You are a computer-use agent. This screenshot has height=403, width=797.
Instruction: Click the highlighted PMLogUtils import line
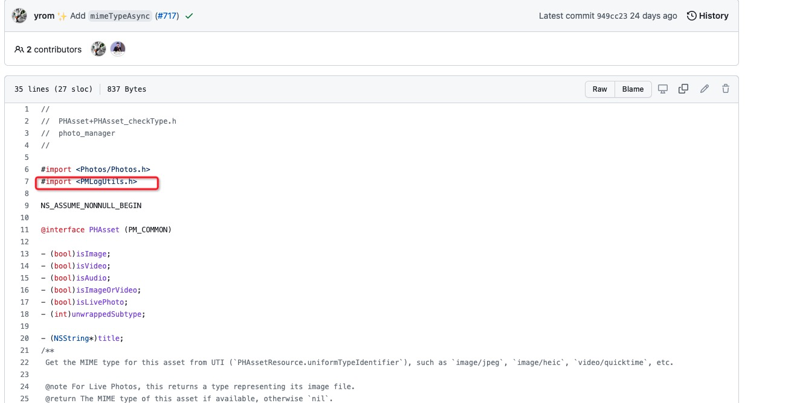97,181
